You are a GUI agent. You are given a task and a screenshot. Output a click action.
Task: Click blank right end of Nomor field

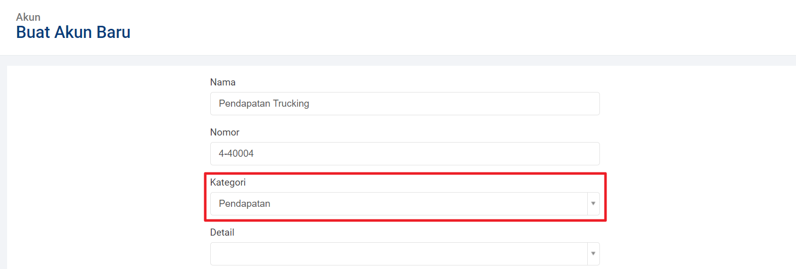pyautogui.click(x=557, y=154)
